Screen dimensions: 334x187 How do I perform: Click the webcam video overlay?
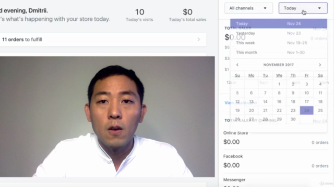[107, 116]
